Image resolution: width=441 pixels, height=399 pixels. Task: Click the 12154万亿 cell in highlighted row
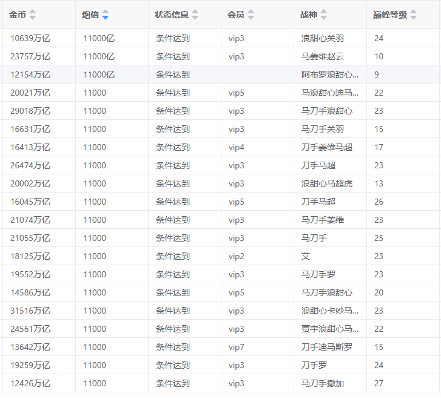point(30,74)
